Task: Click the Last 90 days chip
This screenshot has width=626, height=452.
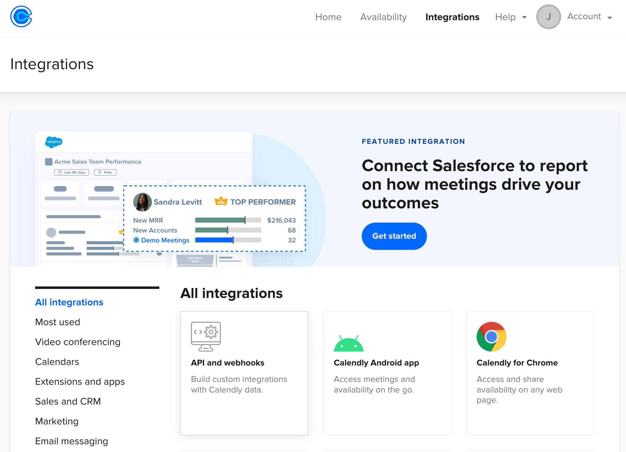Action: click(x=72, y=172)
